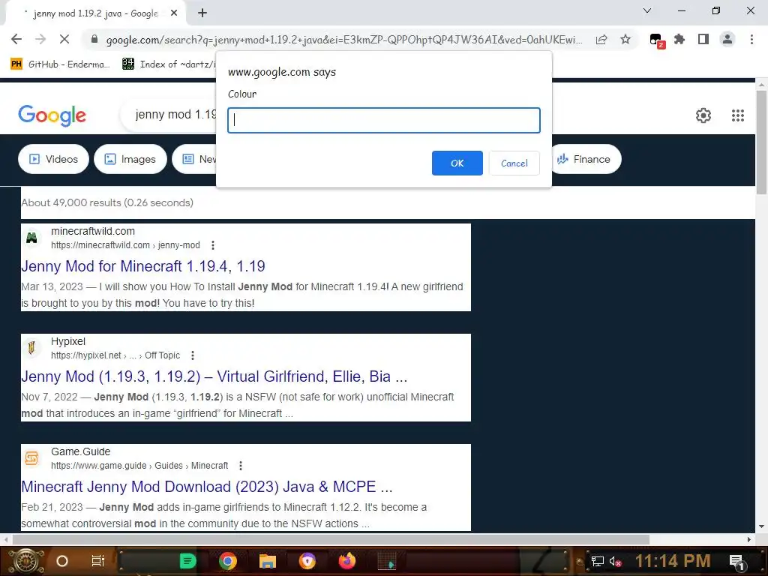Filter results by Videos
This screenshot has height=576, width=768.
(x=53, y=159)
